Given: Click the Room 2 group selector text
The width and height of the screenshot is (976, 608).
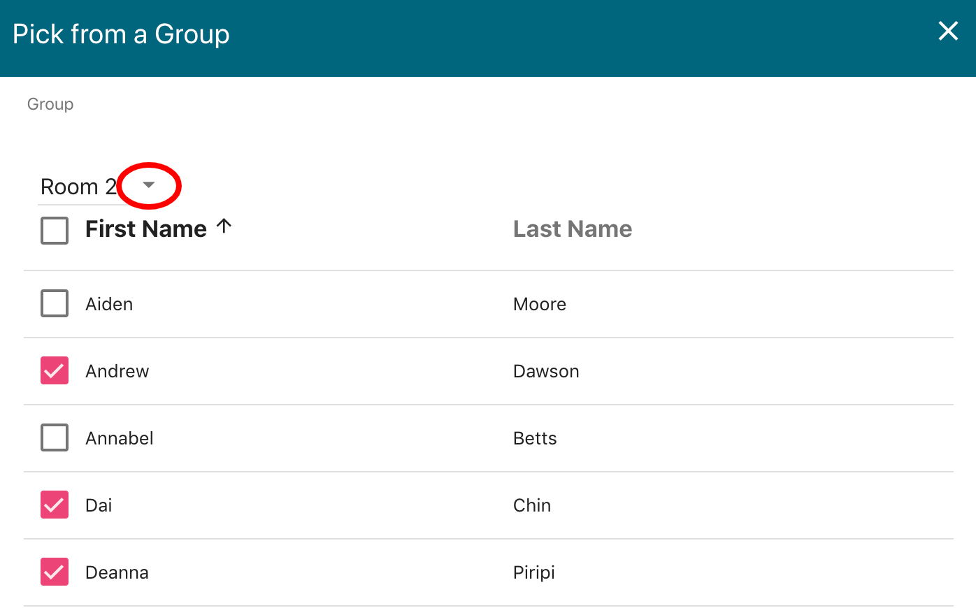Looking at the screenshot, I should [x=78, y=187].
